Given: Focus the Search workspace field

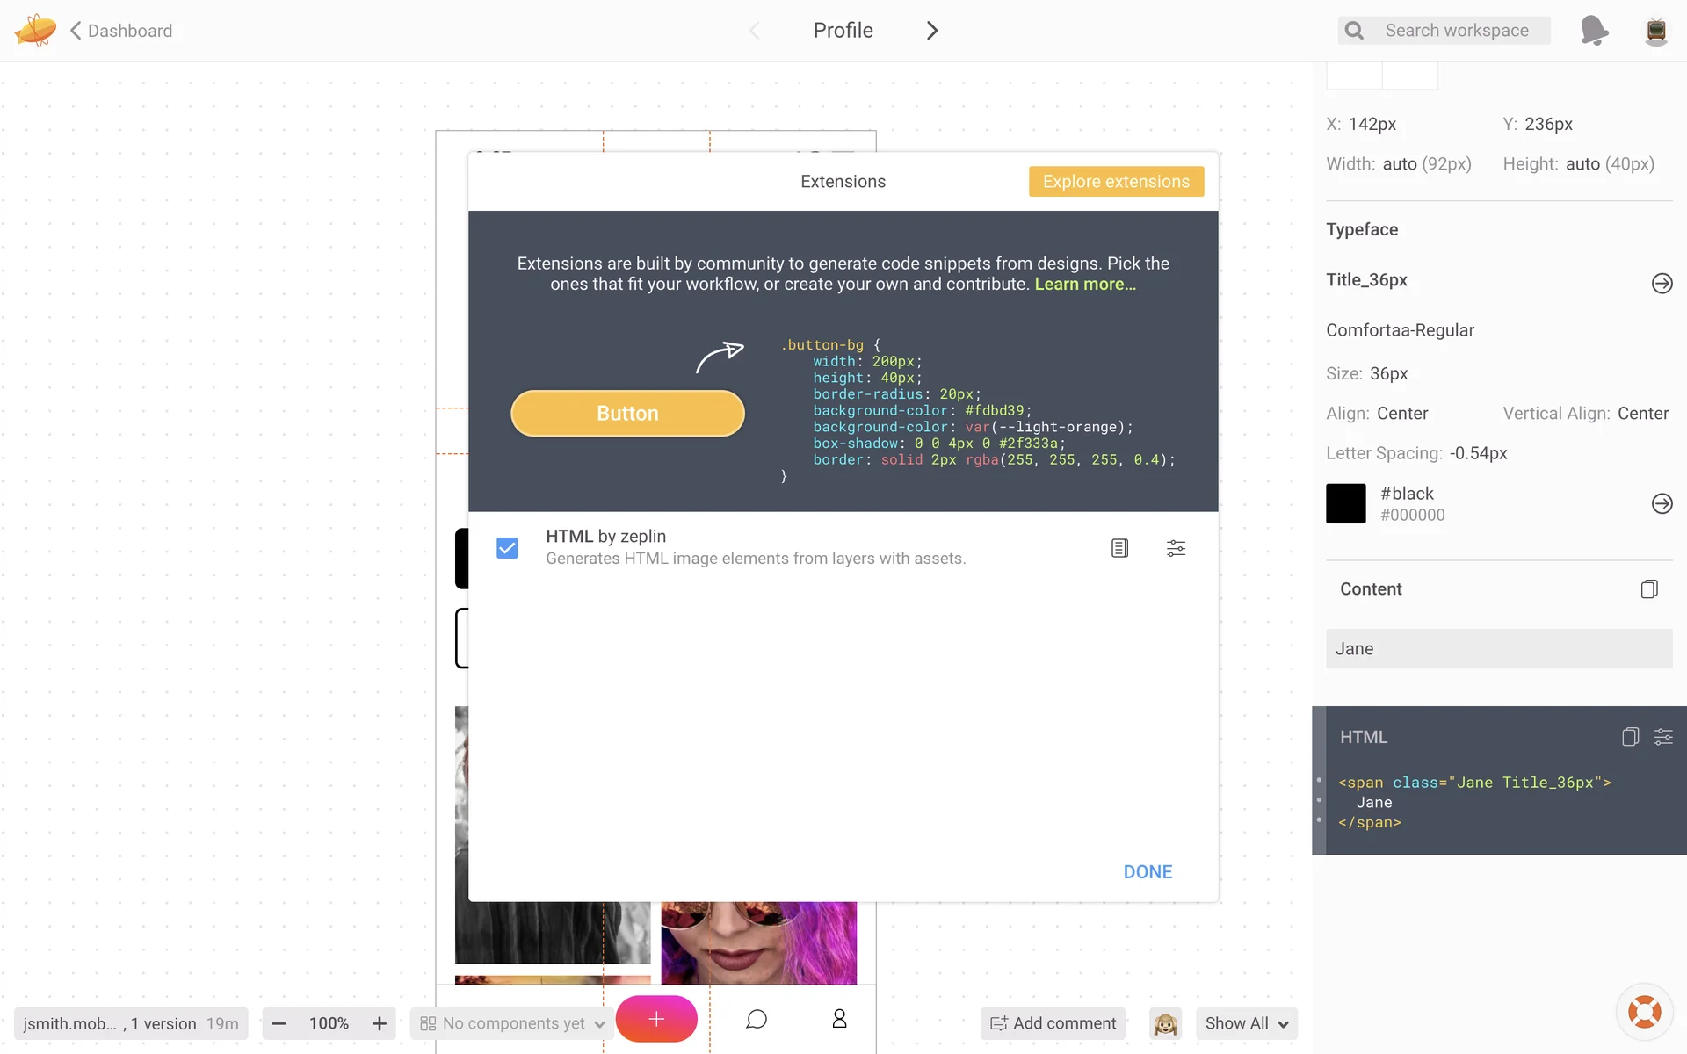Looking at the screenshot, I should pyautogui.click(x=1456, y=31).
